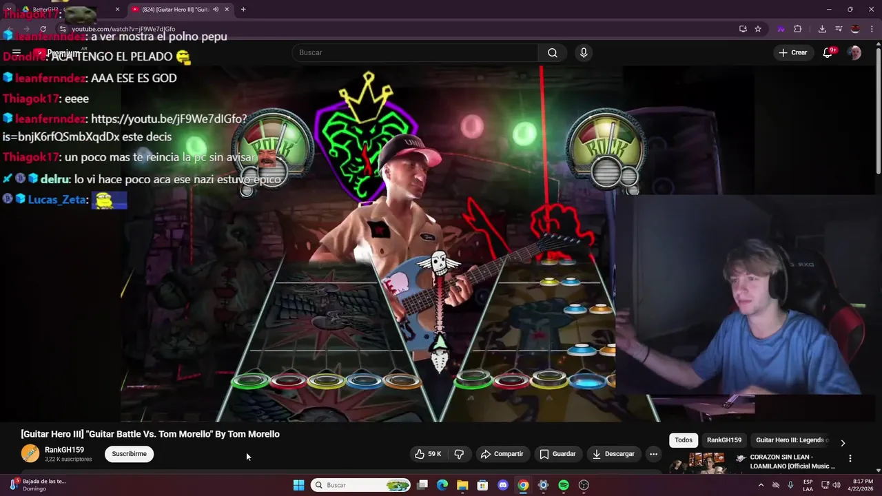Open Task View from taskbar

coord(422,485)
